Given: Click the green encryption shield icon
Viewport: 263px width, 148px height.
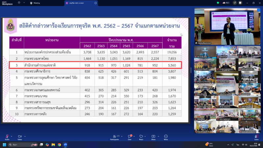Looking at the screenshot, I should (218, 3).
